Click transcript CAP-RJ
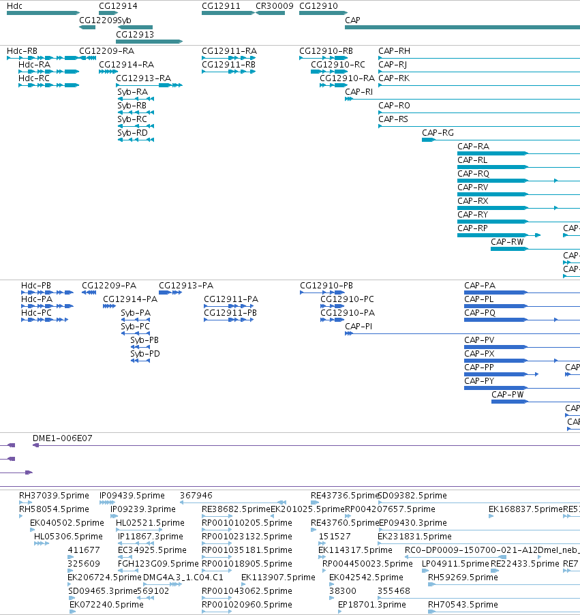This screenshot has height=615, width=580. coord(479,72)
